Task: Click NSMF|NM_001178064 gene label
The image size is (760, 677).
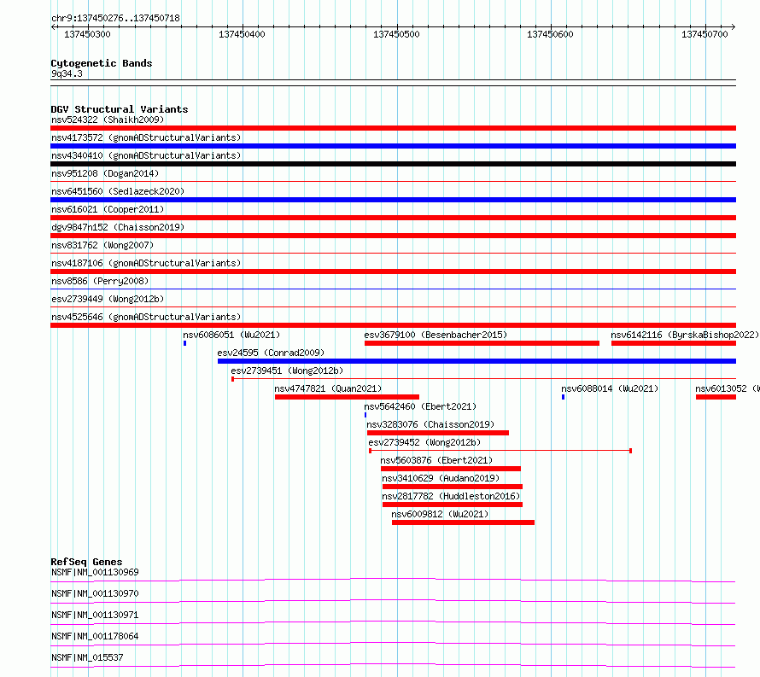Action: (x=95, y=636)
